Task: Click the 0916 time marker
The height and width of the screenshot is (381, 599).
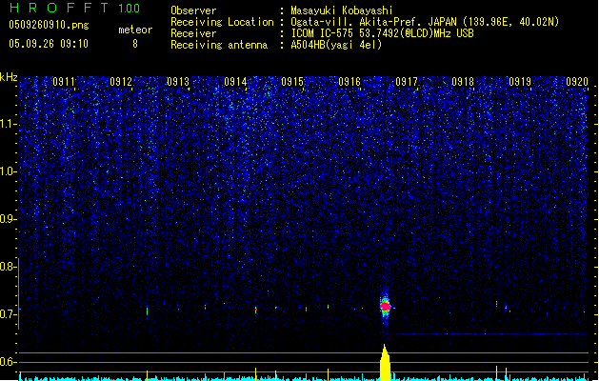Action: (x=349, y=82)
